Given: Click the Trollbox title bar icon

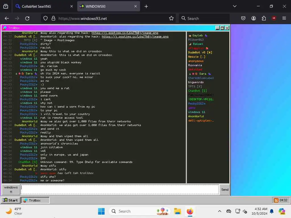Looking at the screenshot, I should click(x=5, y=28).
